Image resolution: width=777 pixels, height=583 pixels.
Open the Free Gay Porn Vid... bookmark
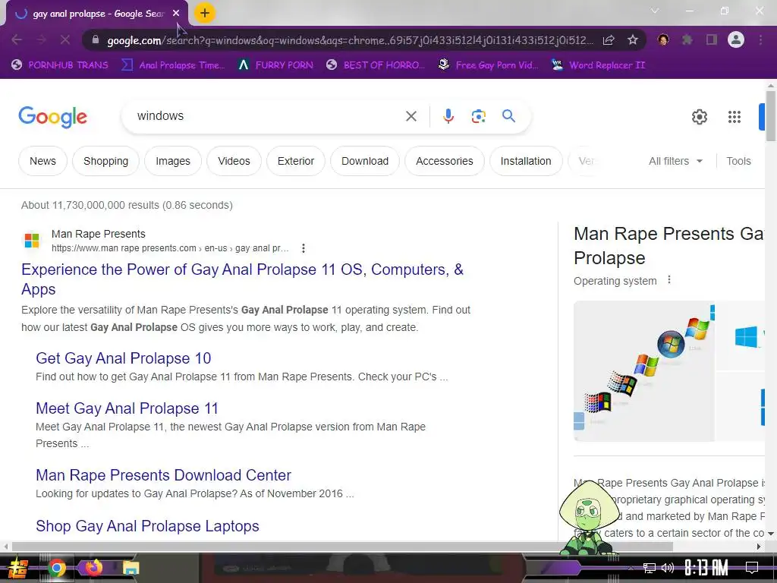coord(488,65)
